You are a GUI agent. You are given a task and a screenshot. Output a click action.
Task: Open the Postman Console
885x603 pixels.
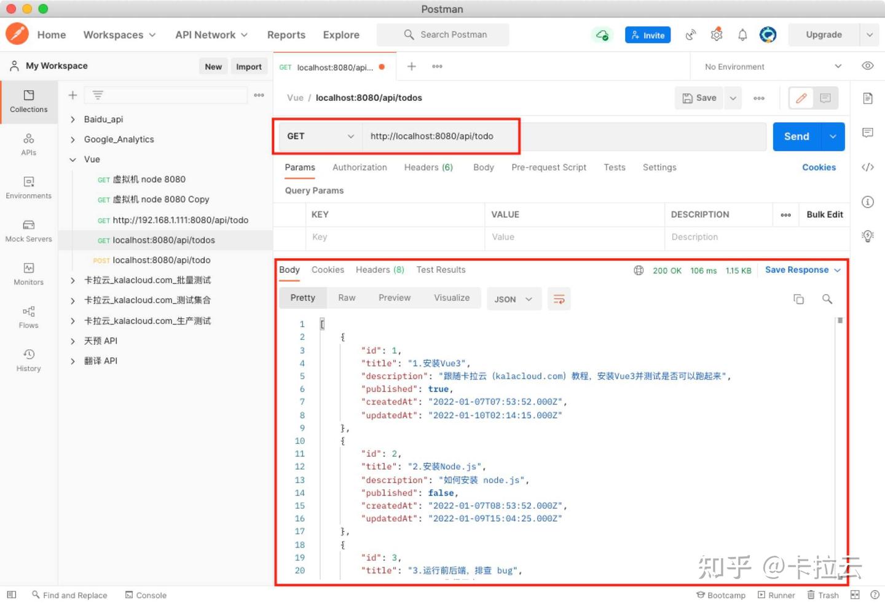pyautogui.click(x=146, y=595)
